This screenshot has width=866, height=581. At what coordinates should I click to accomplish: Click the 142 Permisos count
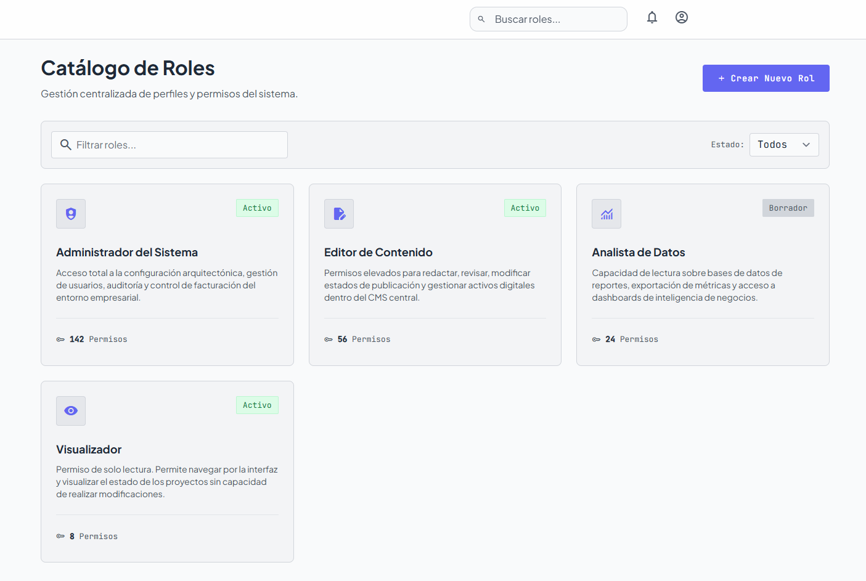tap(99, 339)
